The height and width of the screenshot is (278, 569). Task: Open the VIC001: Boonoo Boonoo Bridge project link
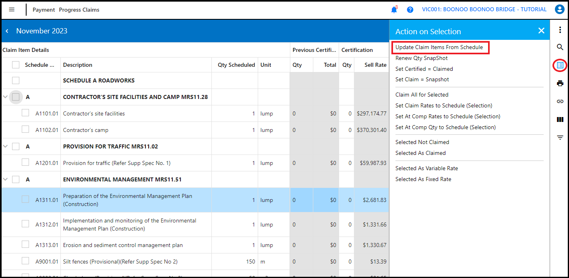484,9
